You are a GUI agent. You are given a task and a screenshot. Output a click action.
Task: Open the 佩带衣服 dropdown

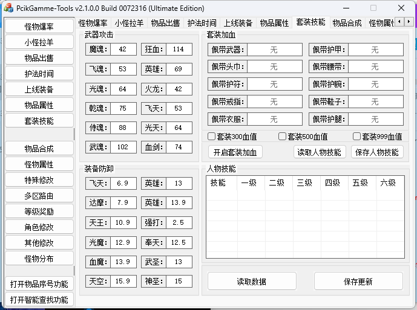[x=274, y=119]
